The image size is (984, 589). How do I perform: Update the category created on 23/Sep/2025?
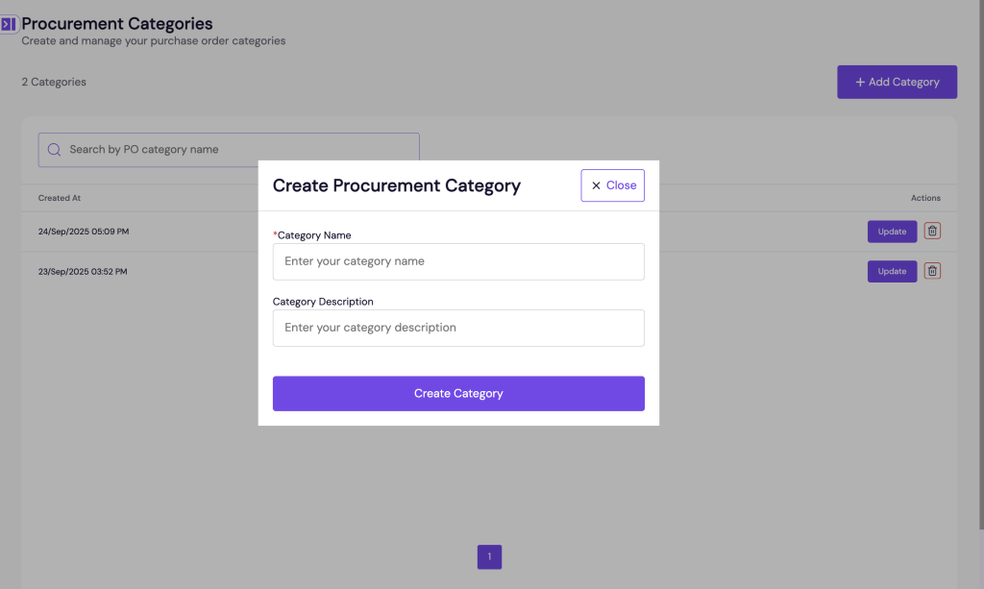click(x=892, y=272)
